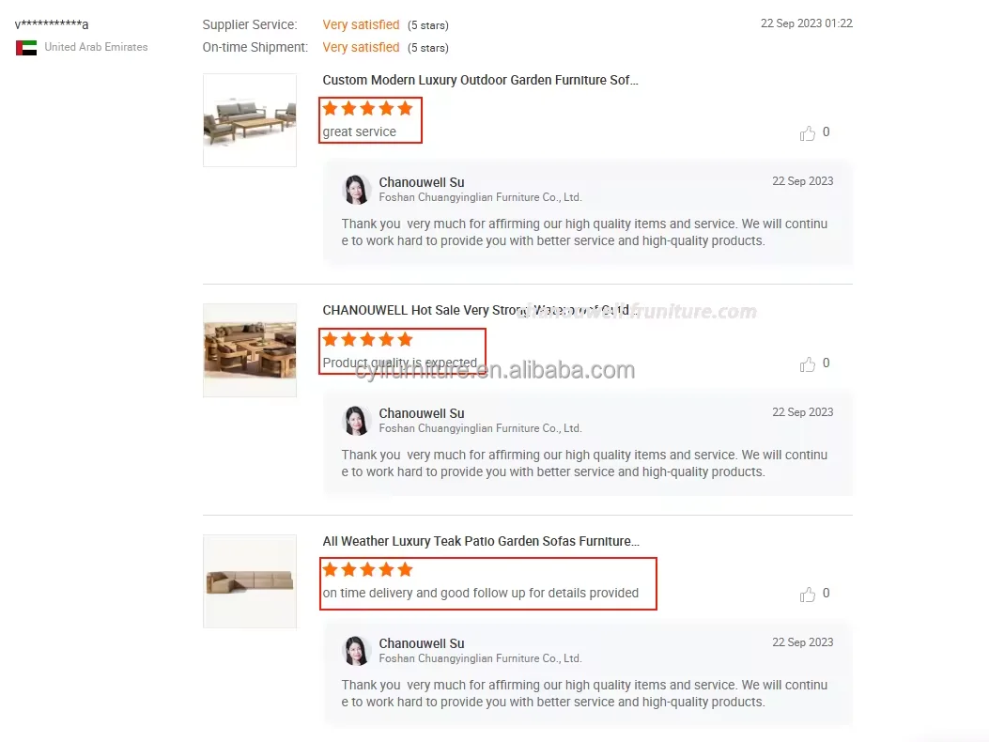The width and height of the screenshot is (989, 742).
Task: Open Chanouwell Su avatar in second reply
Action: pyautogui.click(x=356, y=421)
